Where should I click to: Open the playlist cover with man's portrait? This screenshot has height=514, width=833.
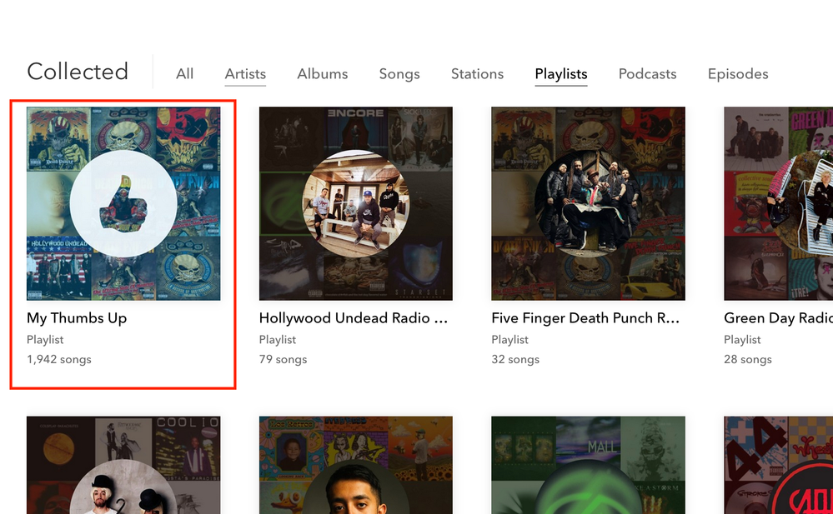[x=356, y=465]
